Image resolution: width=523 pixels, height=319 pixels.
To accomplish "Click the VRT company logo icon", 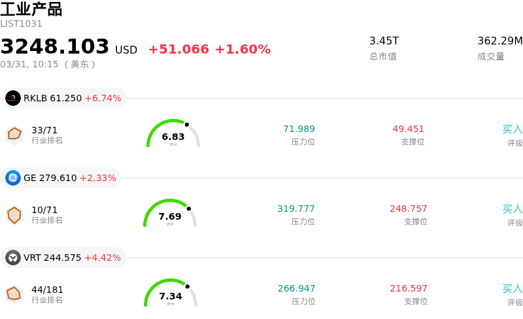I will 13,258.
